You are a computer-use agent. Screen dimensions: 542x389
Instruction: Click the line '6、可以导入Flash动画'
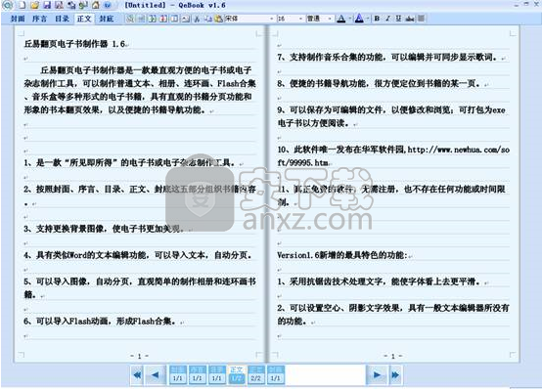[x=100, y=322]
